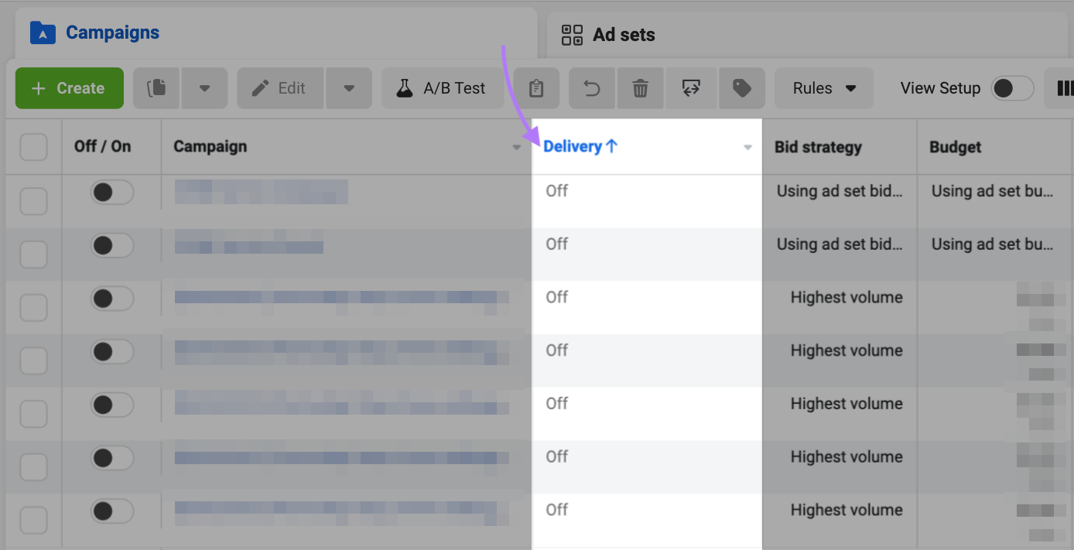This screenshot has height=550, width=1074.
Task: Sort by the Delivery column header
Action: [x=580, y=146]
